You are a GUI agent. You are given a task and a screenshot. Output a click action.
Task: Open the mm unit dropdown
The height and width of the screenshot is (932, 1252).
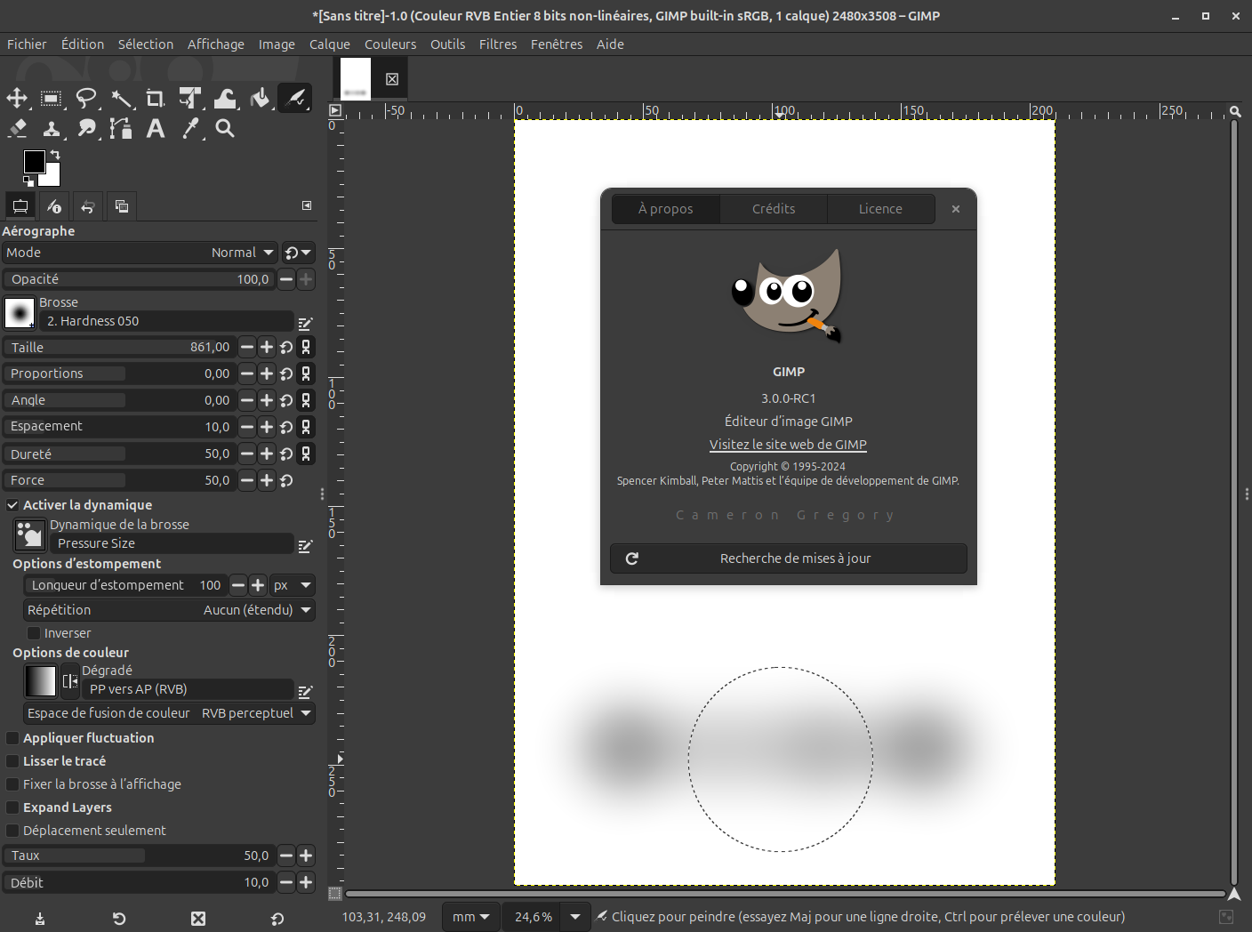pos(471,917)
